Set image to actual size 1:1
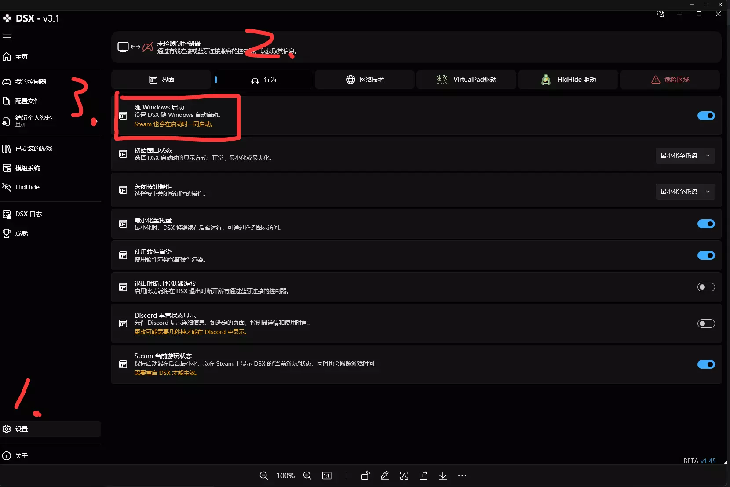The height and width of the screenshot is (487, 730). 327,476
